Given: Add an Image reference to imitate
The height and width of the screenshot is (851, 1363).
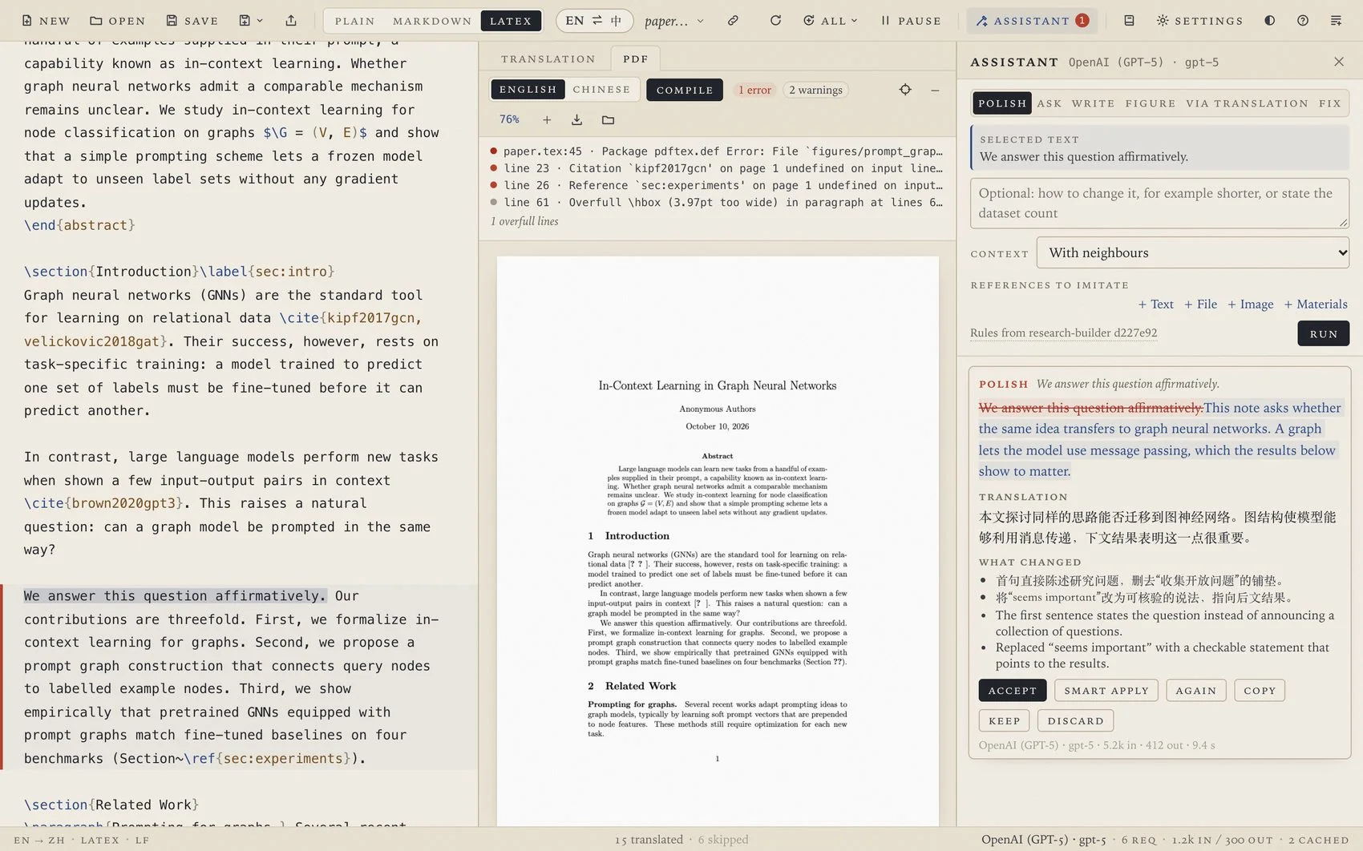Looking at the screenshot, I should [x=1250, y=305].
